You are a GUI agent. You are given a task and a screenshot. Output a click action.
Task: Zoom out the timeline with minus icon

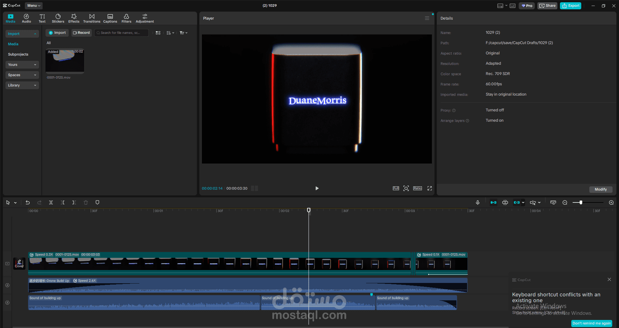[x=565, y=202]
